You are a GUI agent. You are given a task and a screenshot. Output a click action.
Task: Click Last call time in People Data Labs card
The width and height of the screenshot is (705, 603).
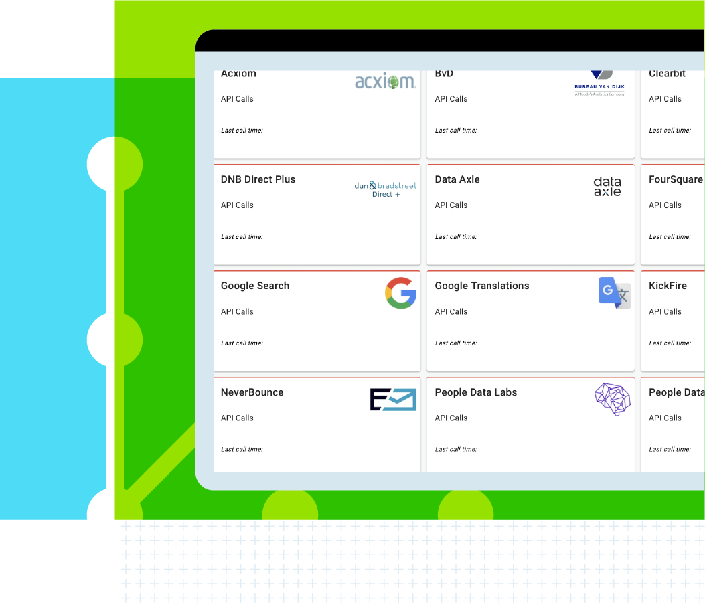456,449
